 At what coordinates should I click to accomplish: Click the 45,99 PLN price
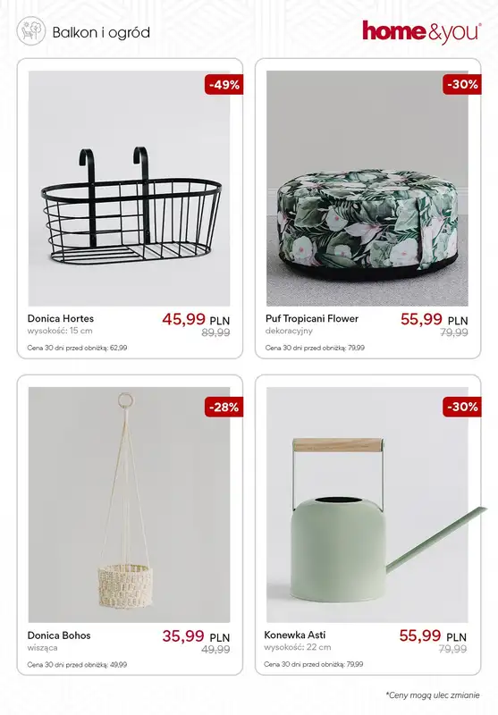(196, 319)
